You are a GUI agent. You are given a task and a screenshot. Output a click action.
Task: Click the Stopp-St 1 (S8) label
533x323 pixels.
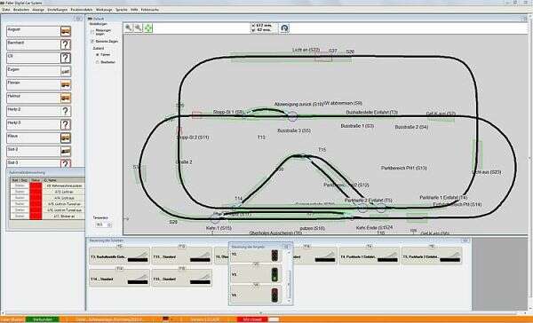(227, 112)
